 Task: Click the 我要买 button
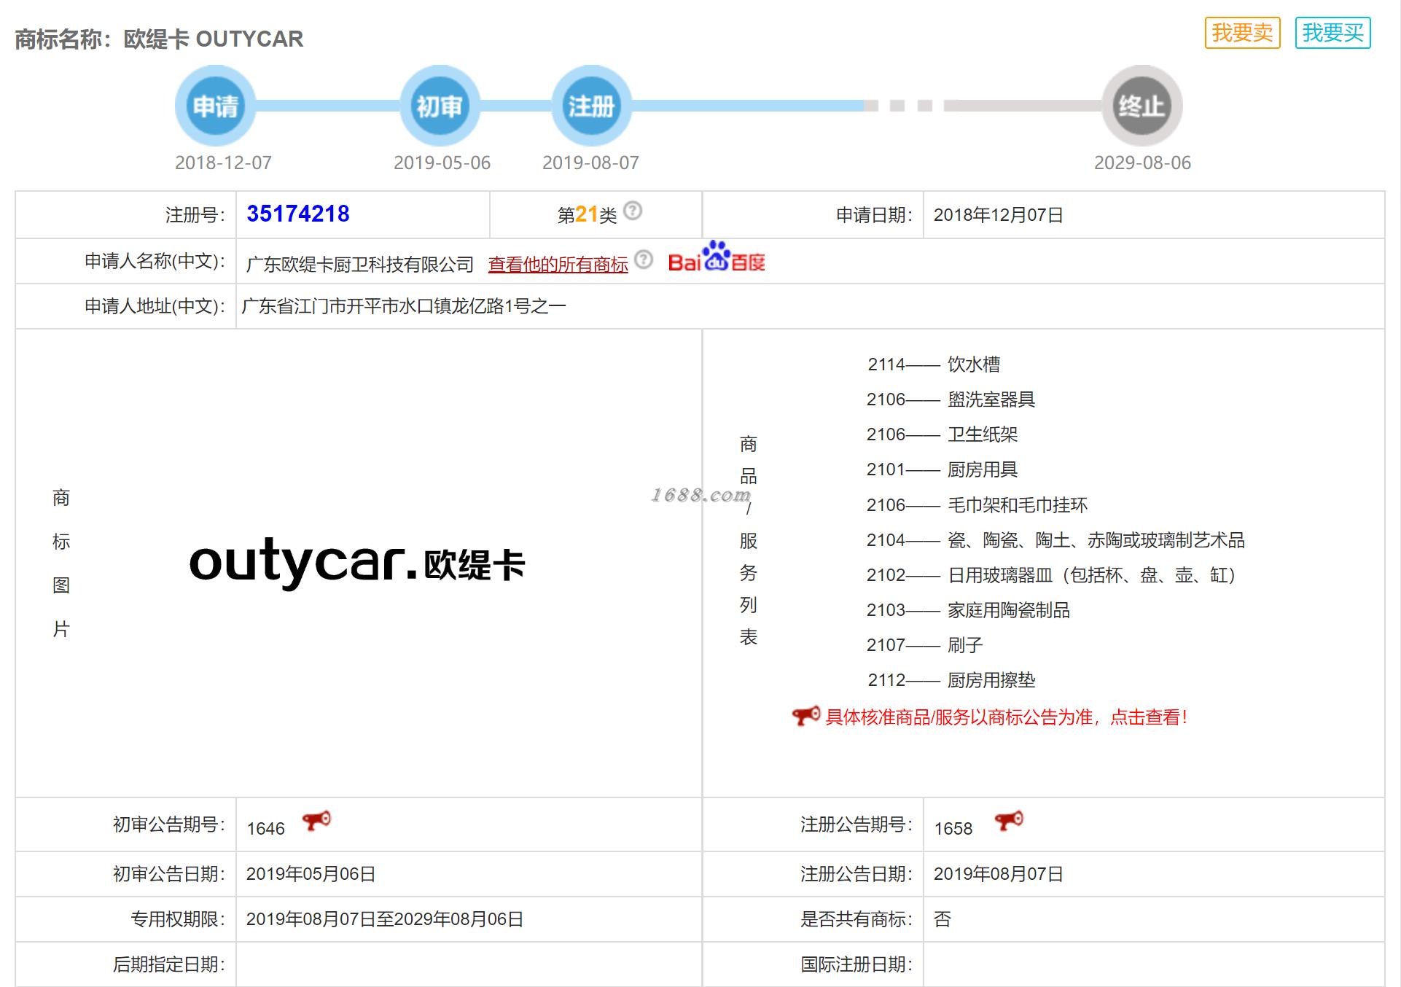pos(1332,33)
